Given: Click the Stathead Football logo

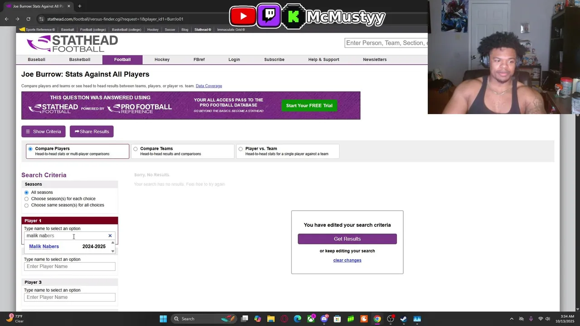Looking at the screenshot, I should tap(72, 43).
